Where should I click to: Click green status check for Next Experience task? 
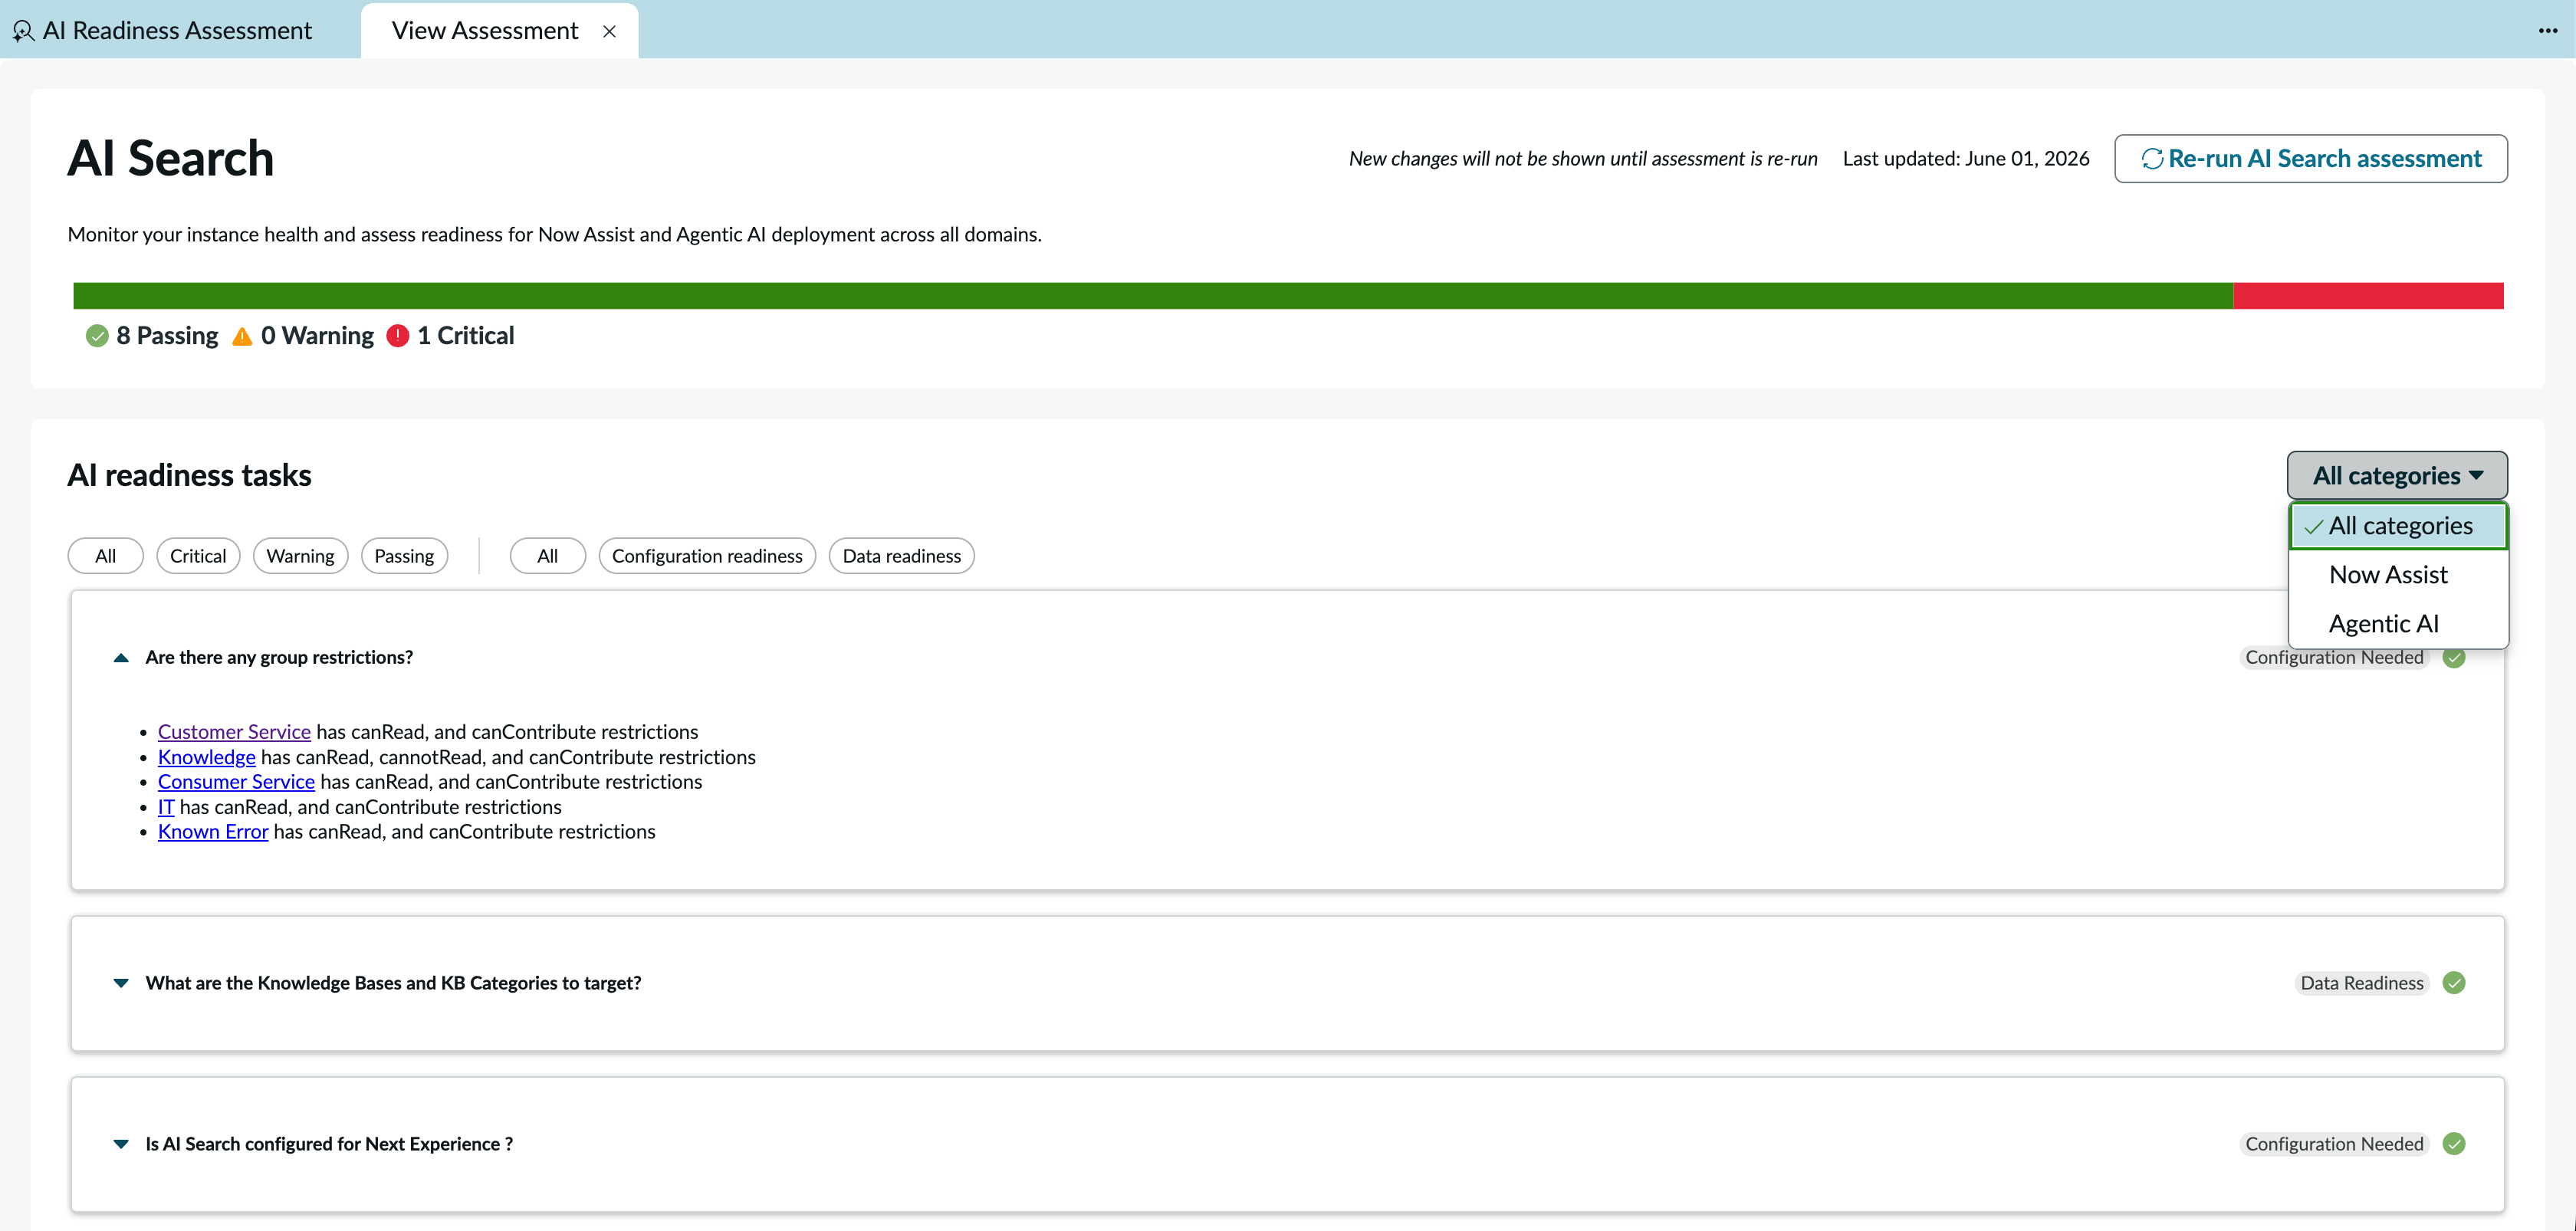[2454, 1144]
